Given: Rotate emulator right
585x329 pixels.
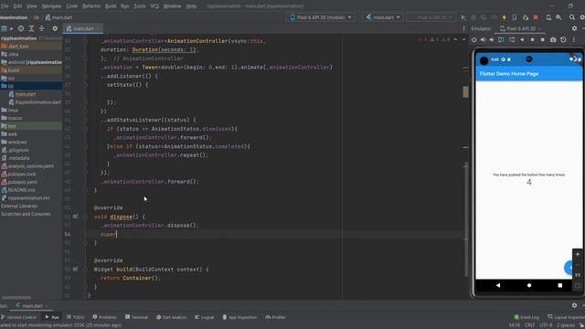Looking at the screenshot, I should click(x=512, y=39).
